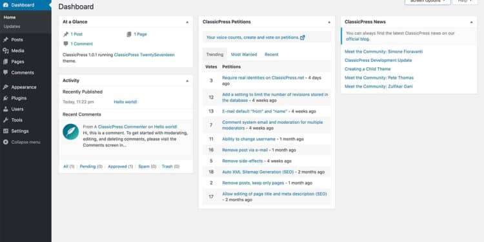The width and height of the screenshot is (484, 242).
Task: Open the official blog link
Action: tap(358, 39)
